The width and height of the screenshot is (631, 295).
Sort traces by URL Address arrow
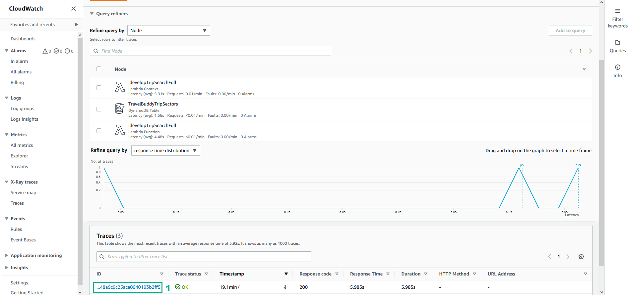586,274
